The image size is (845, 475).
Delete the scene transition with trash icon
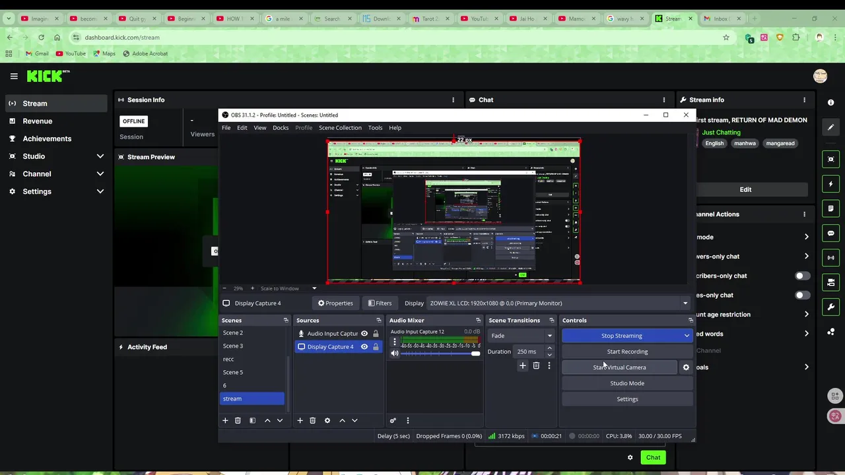[536, 365]
